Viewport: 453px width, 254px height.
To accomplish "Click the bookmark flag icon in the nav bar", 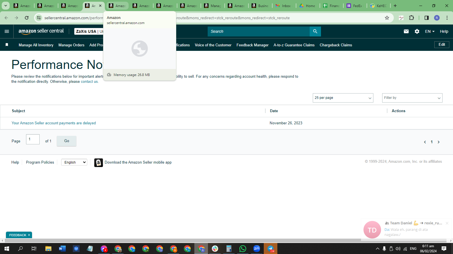I will click(7, 45).
